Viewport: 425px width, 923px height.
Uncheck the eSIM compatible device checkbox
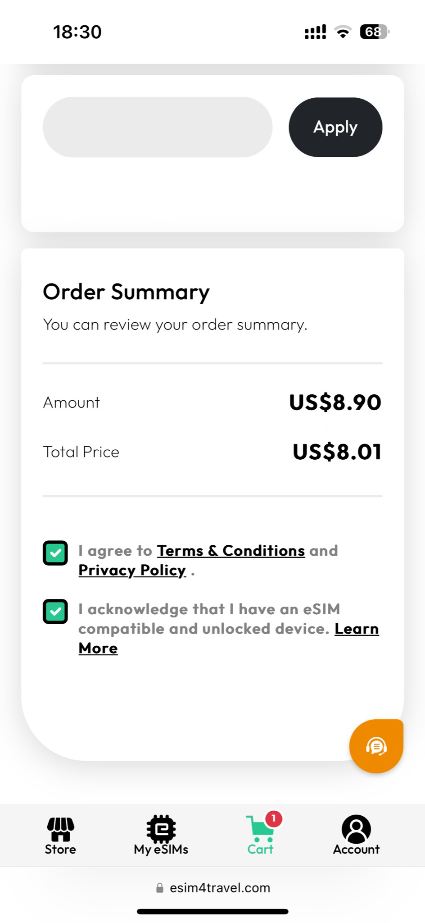click(55, 612)
